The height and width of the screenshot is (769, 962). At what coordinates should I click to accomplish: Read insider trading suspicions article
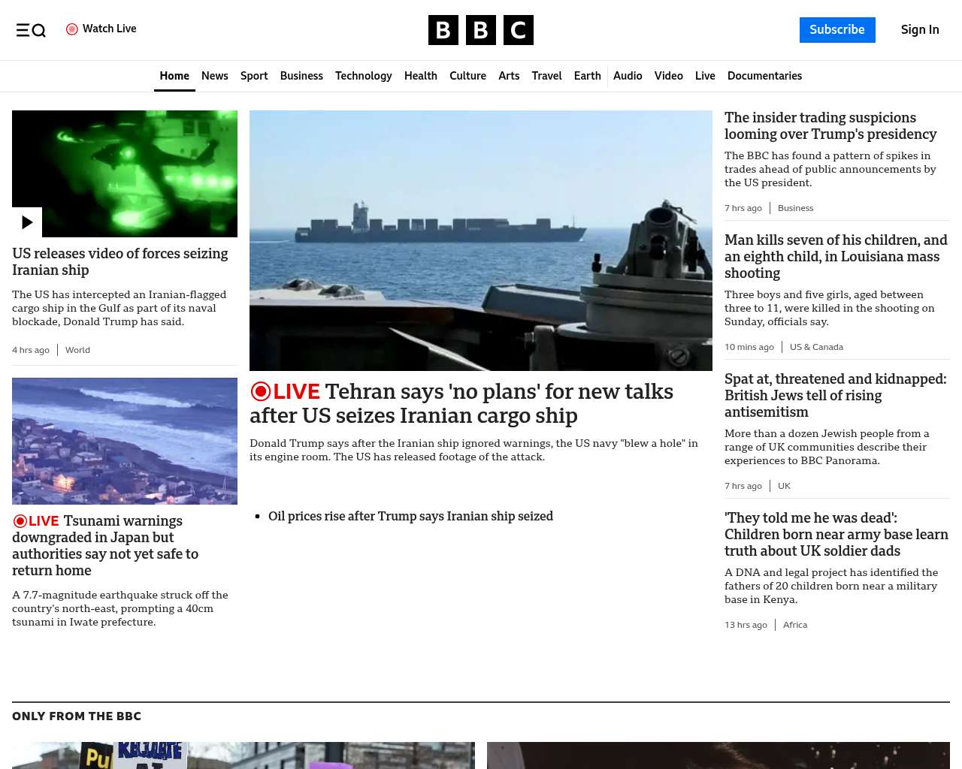830,126
